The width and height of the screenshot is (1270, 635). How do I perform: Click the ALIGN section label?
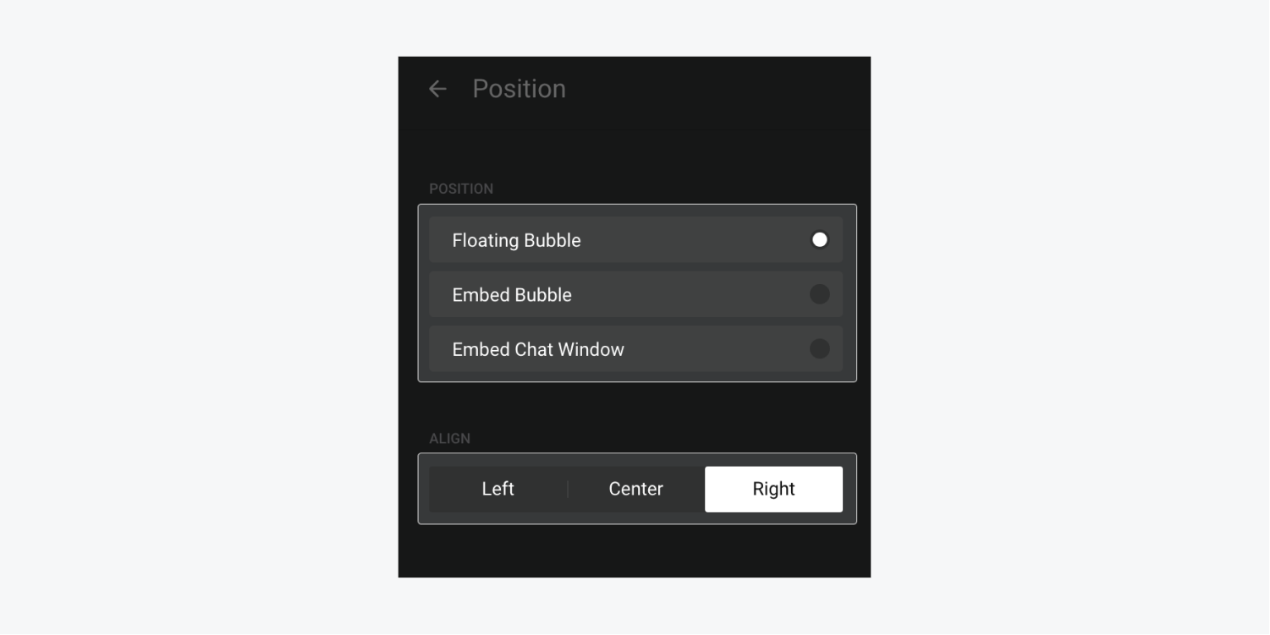[449, 439]
